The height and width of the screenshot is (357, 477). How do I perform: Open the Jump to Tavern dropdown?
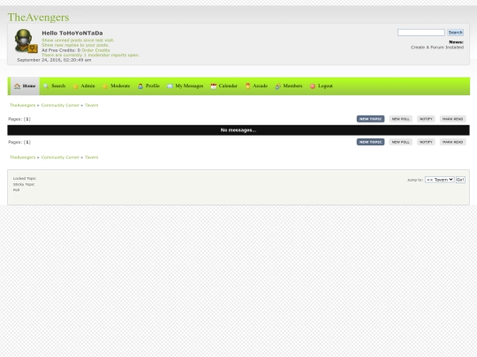point(440,180)
